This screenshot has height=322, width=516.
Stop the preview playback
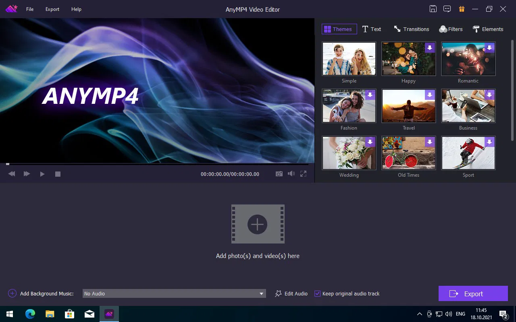pos(58,174)
